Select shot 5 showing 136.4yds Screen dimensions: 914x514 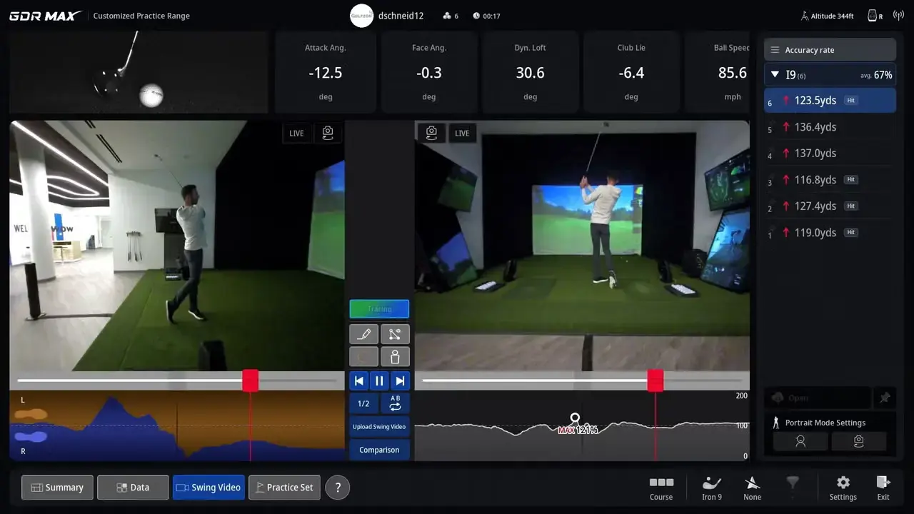828,127
